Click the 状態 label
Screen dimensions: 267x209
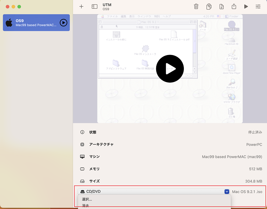click(x=93, y=132)
